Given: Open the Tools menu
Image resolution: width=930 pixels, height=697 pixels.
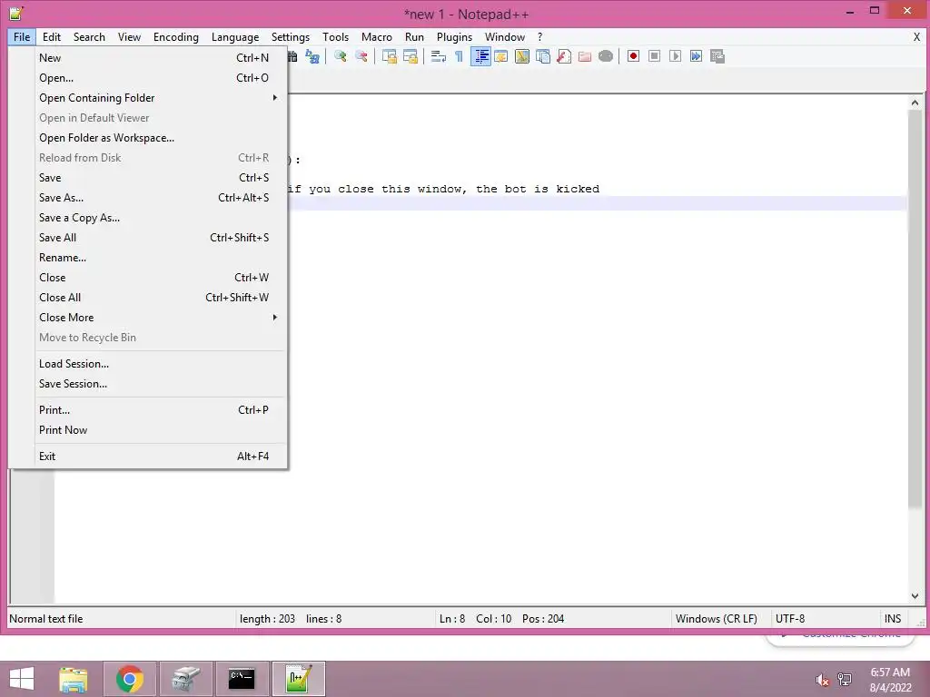Looking at the screenshot, I should [336, 36].
